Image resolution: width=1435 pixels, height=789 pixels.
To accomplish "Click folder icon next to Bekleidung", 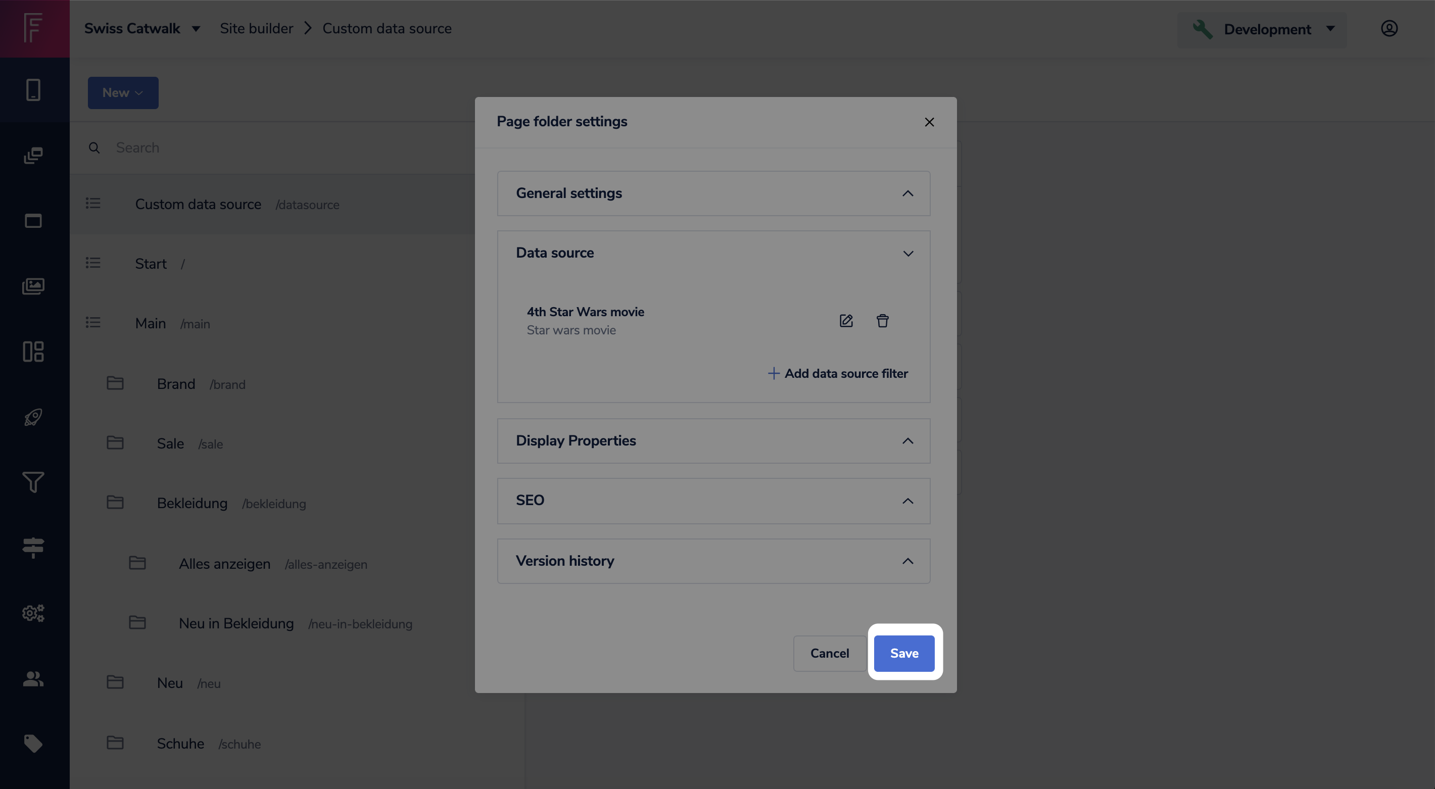I will tap(115, 503).
